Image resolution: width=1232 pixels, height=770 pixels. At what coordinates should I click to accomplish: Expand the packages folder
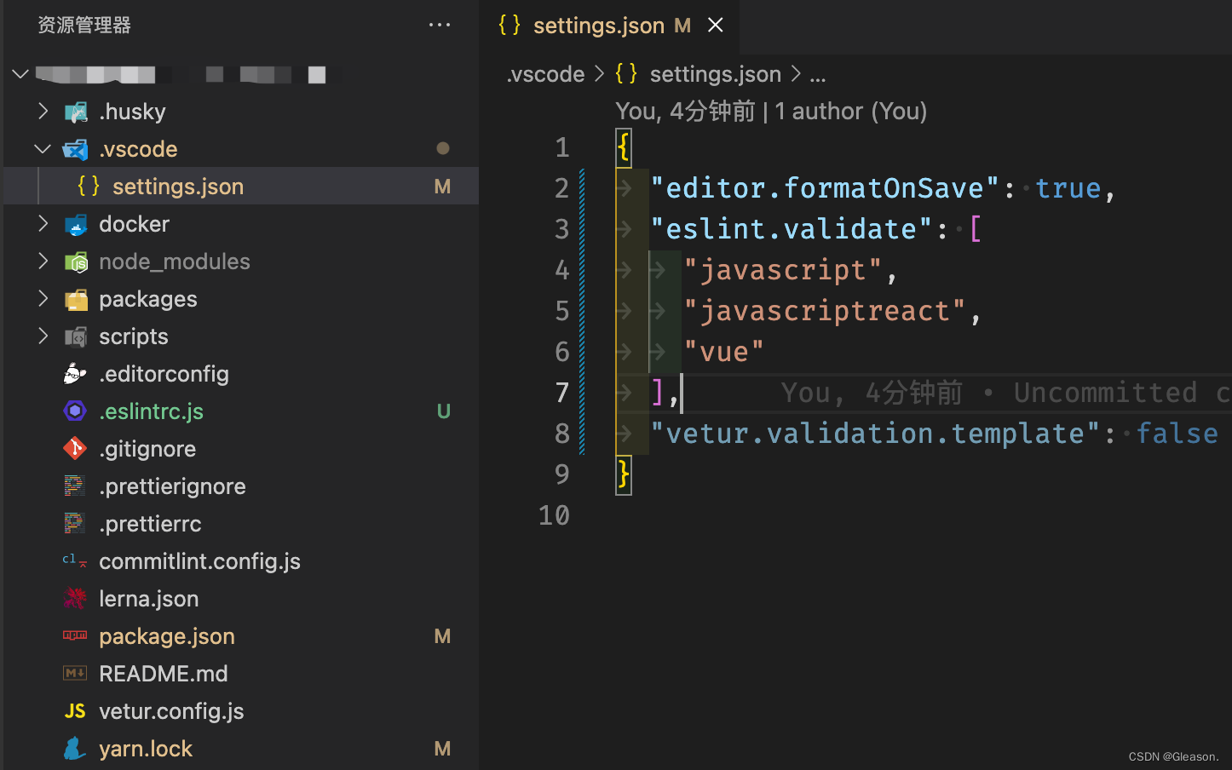coord(43,299)
